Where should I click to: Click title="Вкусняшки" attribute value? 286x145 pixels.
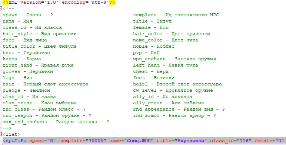click(x=182, y=141)
